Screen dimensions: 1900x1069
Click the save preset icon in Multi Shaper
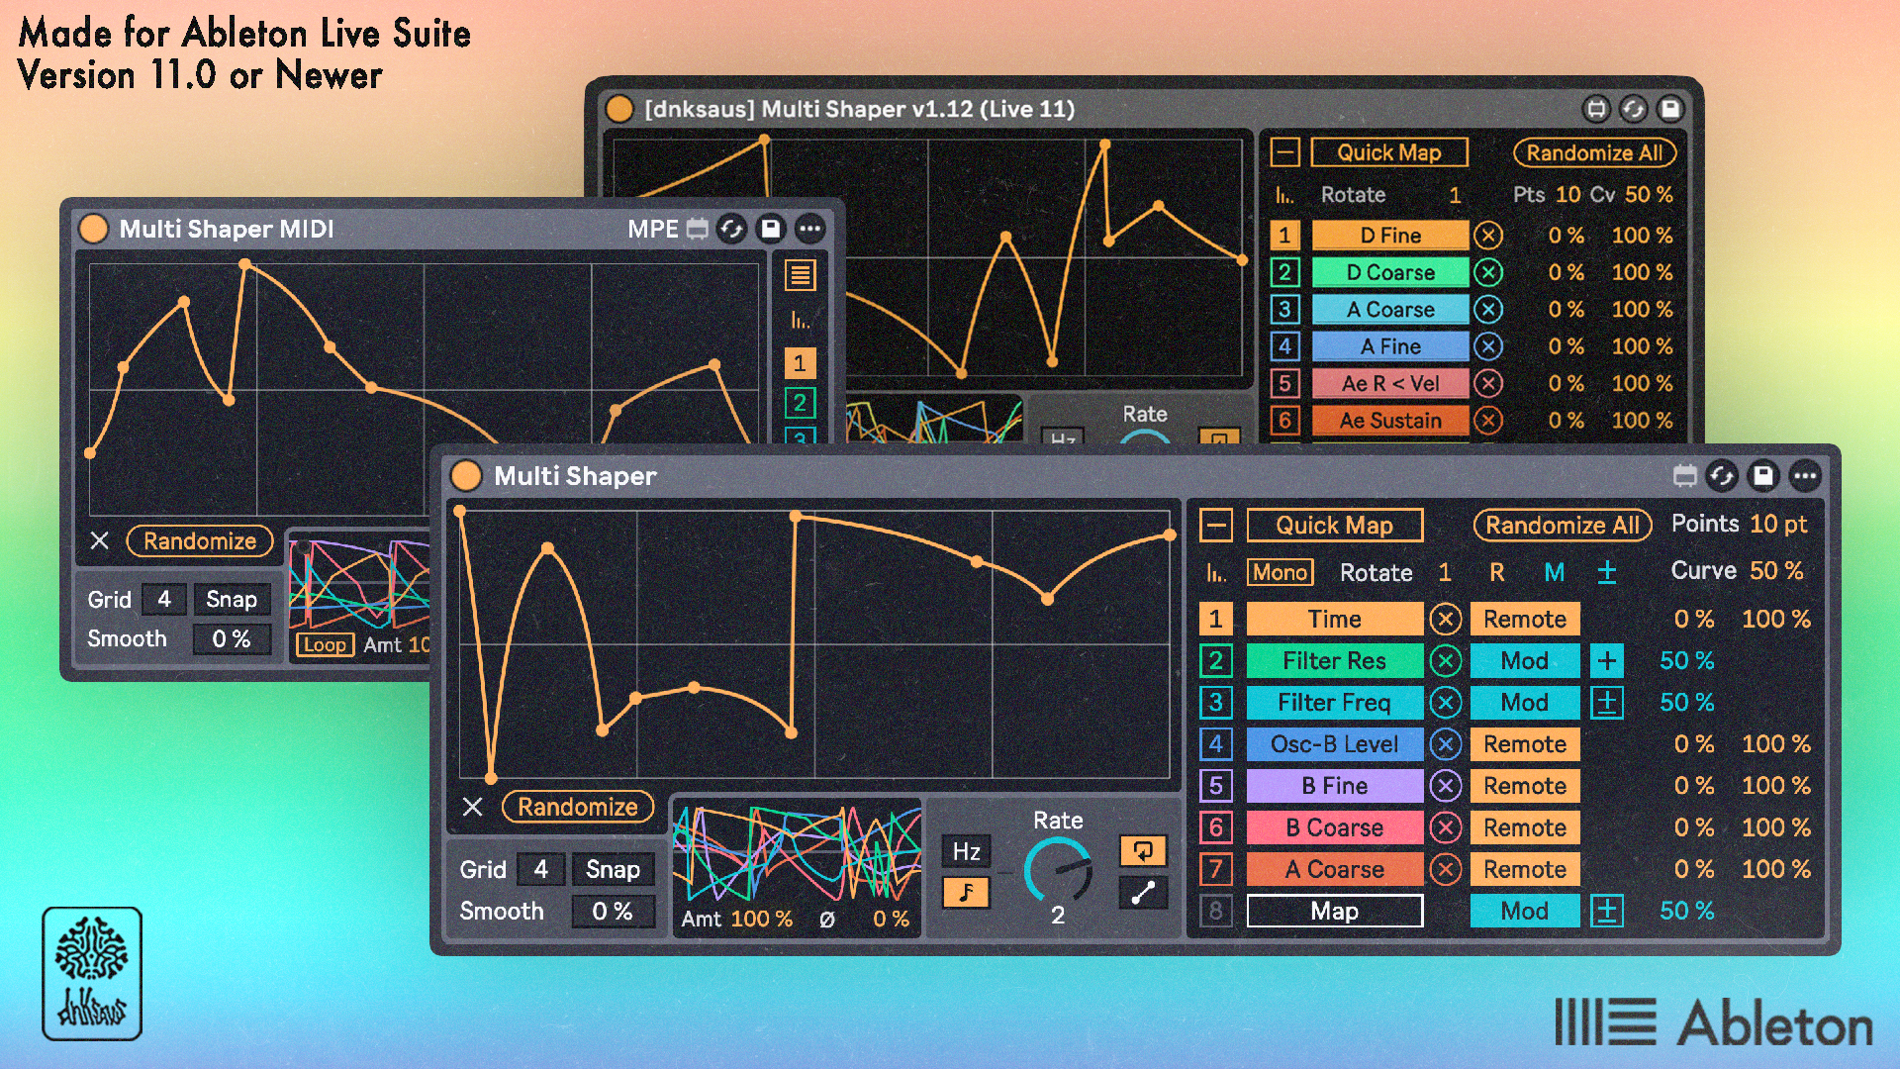pos(1763,476)
